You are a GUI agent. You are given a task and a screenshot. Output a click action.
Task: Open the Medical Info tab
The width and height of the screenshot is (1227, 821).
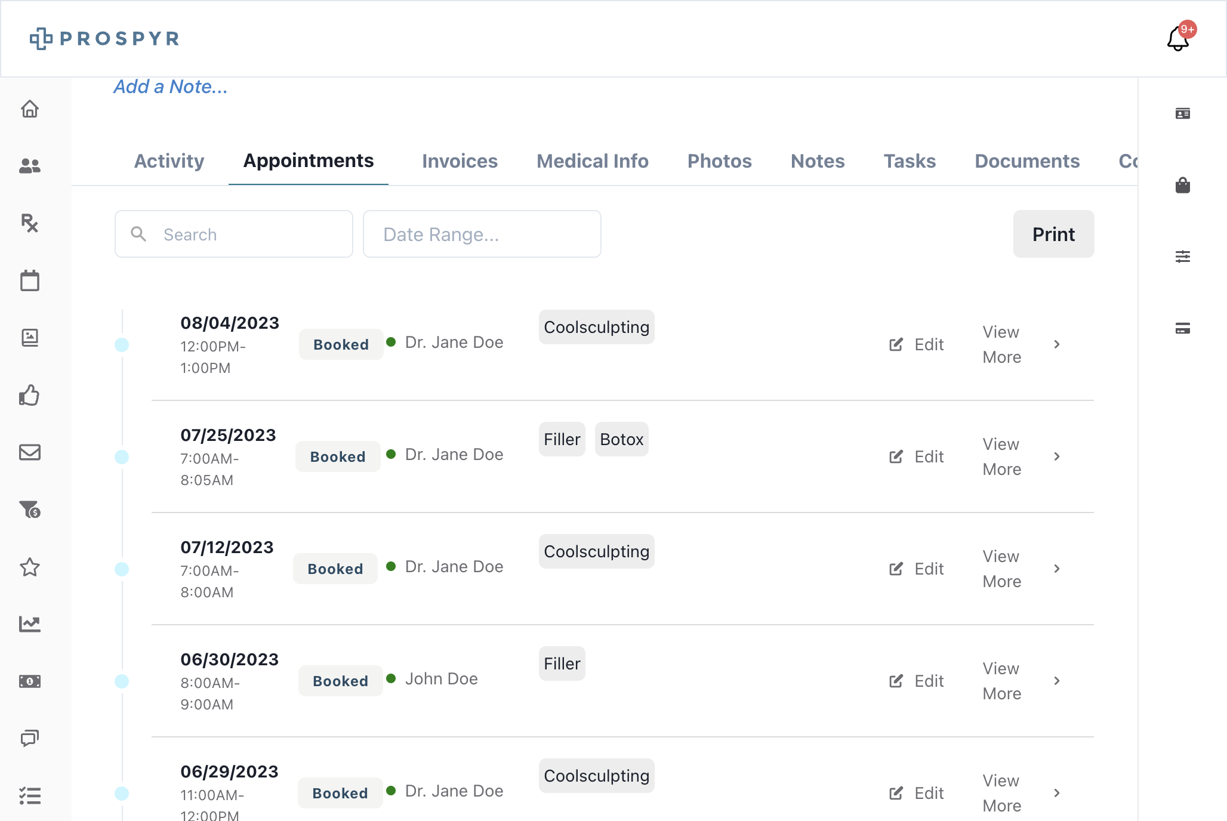point(593,161)
